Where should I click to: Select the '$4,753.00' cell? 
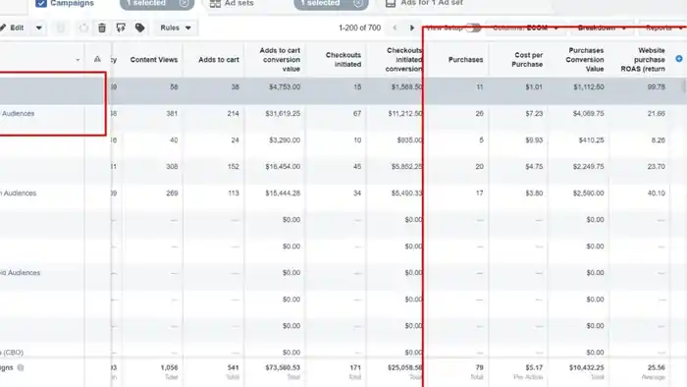pos(285,86)
